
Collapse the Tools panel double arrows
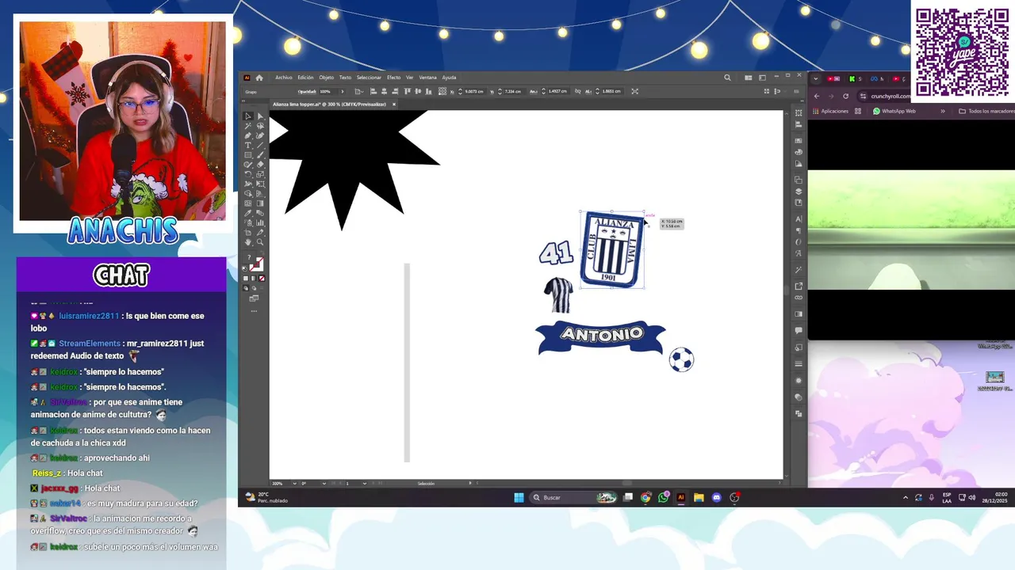click(243, 101)
